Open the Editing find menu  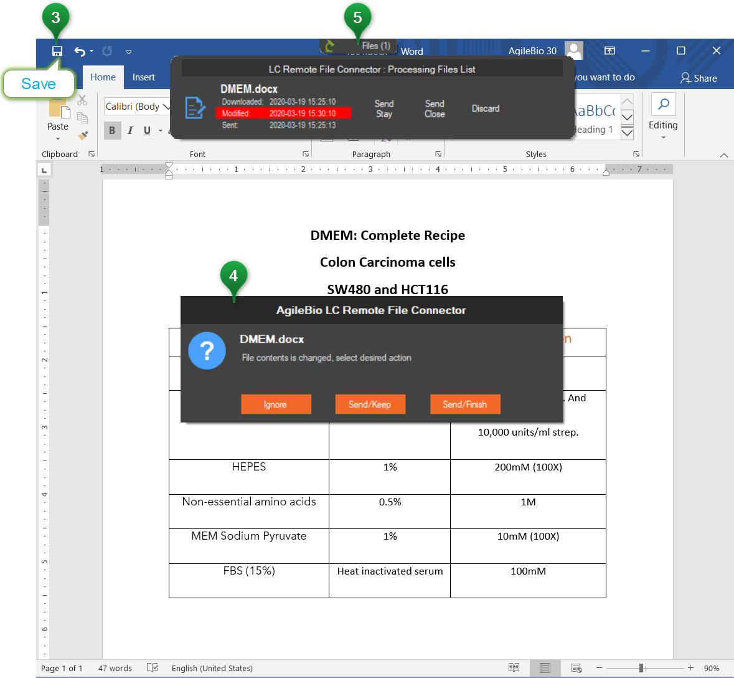663,117
